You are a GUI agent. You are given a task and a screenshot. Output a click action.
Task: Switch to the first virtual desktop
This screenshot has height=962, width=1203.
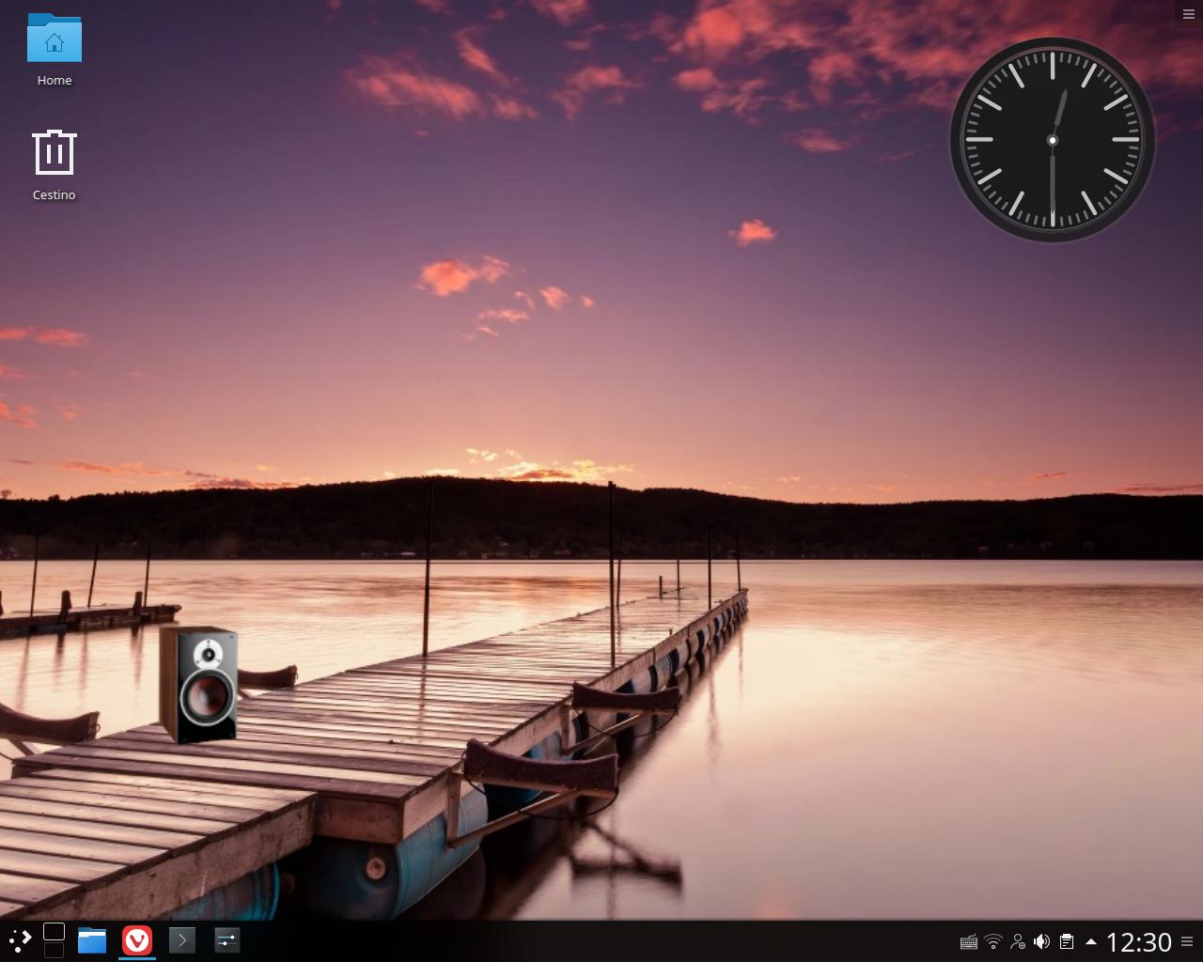[55, 931]
